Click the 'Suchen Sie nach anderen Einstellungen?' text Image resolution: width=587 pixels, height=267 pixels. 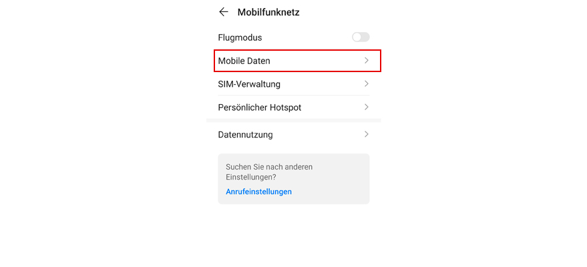click(x=269, y=172)
